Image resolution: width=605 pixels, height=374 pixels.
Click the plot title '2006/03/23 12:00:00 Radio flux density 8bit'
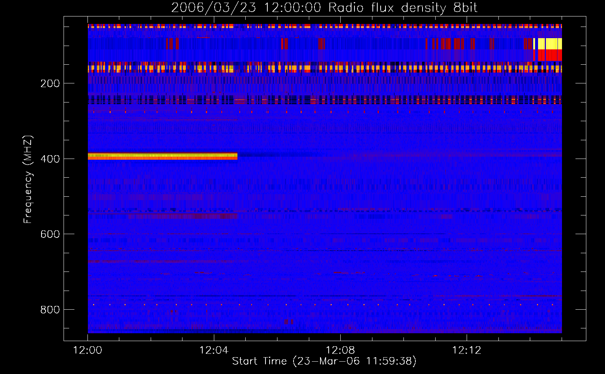(324, 7)
